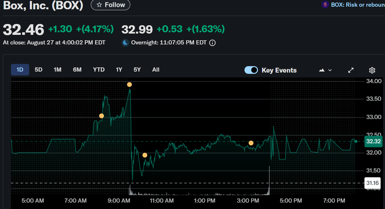
Task: Open chart settings gear
Action: tap(372, 70)
